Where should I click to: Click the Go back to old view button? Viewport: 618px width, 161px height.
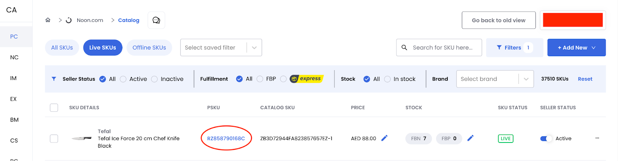(x=499, y=20)
